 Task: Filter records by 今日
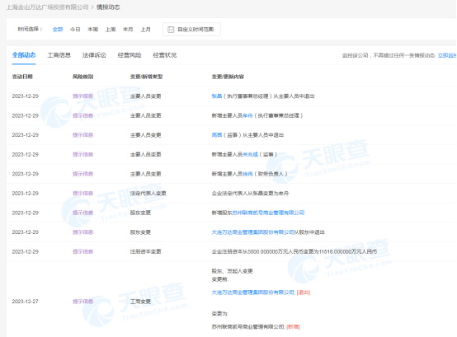75,30
